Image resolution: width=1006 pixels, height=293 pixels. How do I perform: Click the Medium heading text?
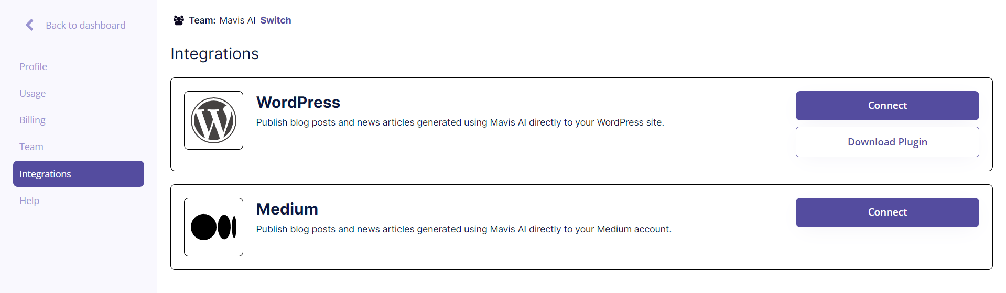[x=287, y=209]
